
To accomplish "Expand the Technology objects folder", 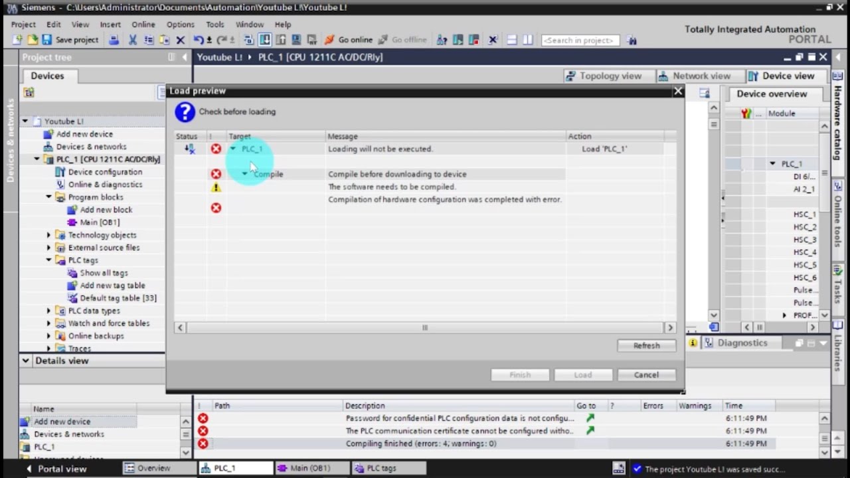I will tap(48, 235).
